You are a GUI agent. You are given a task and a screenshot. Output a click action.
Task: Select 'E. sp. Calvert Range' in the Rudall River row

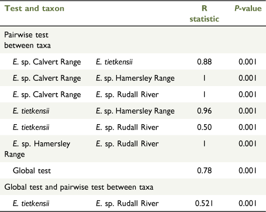(x=47, y=95)
